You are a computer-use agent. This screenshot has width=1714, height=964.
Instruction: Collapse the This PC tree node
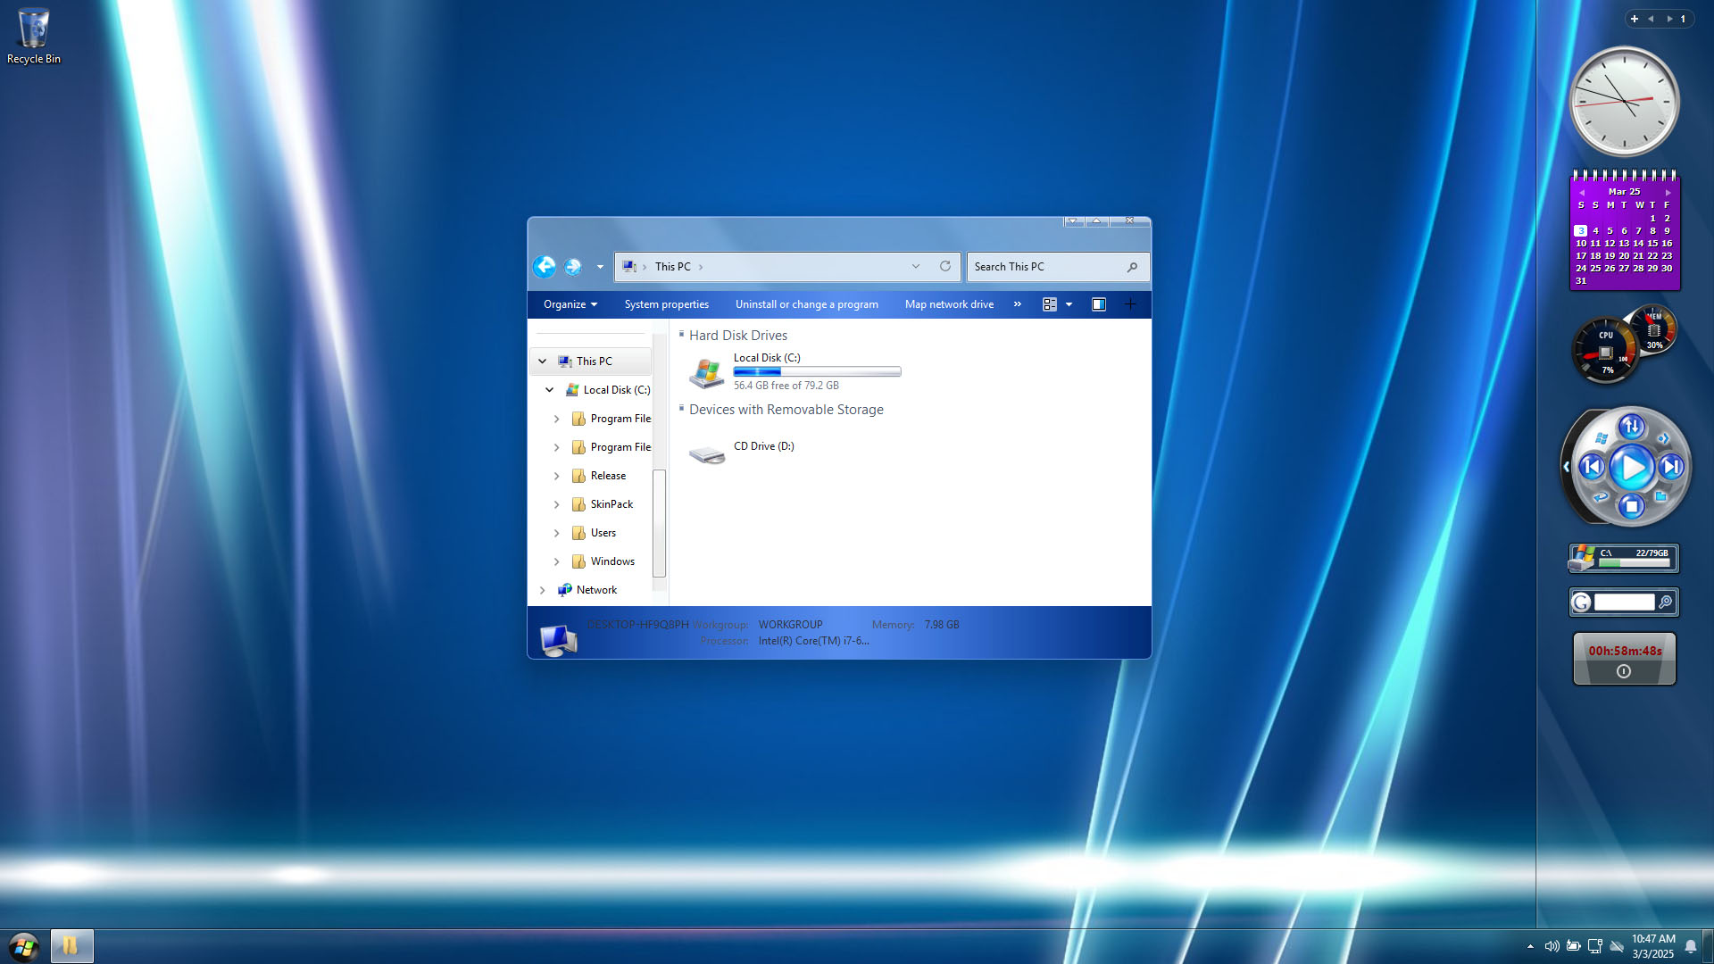[x=542, y=361]
